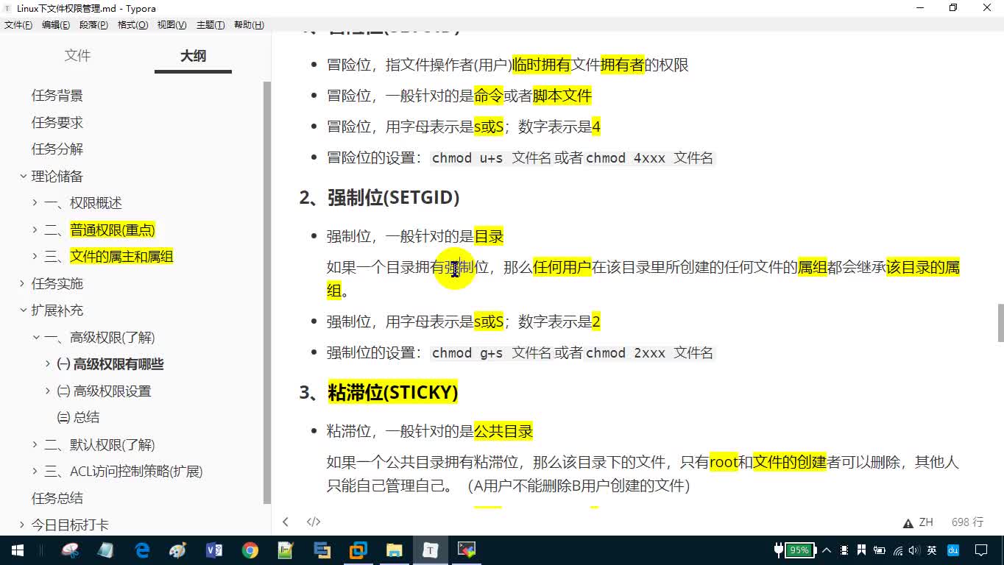Open the 格式(O) menu
This screenshot has height=565, width=1004.
click(132, 25)
